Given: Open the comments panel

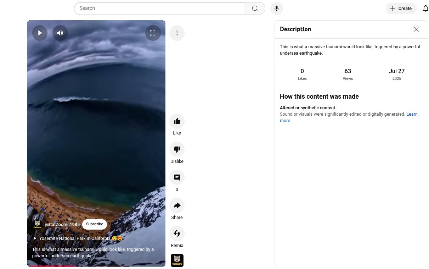Looking at the screenshot, I should 177,177.
